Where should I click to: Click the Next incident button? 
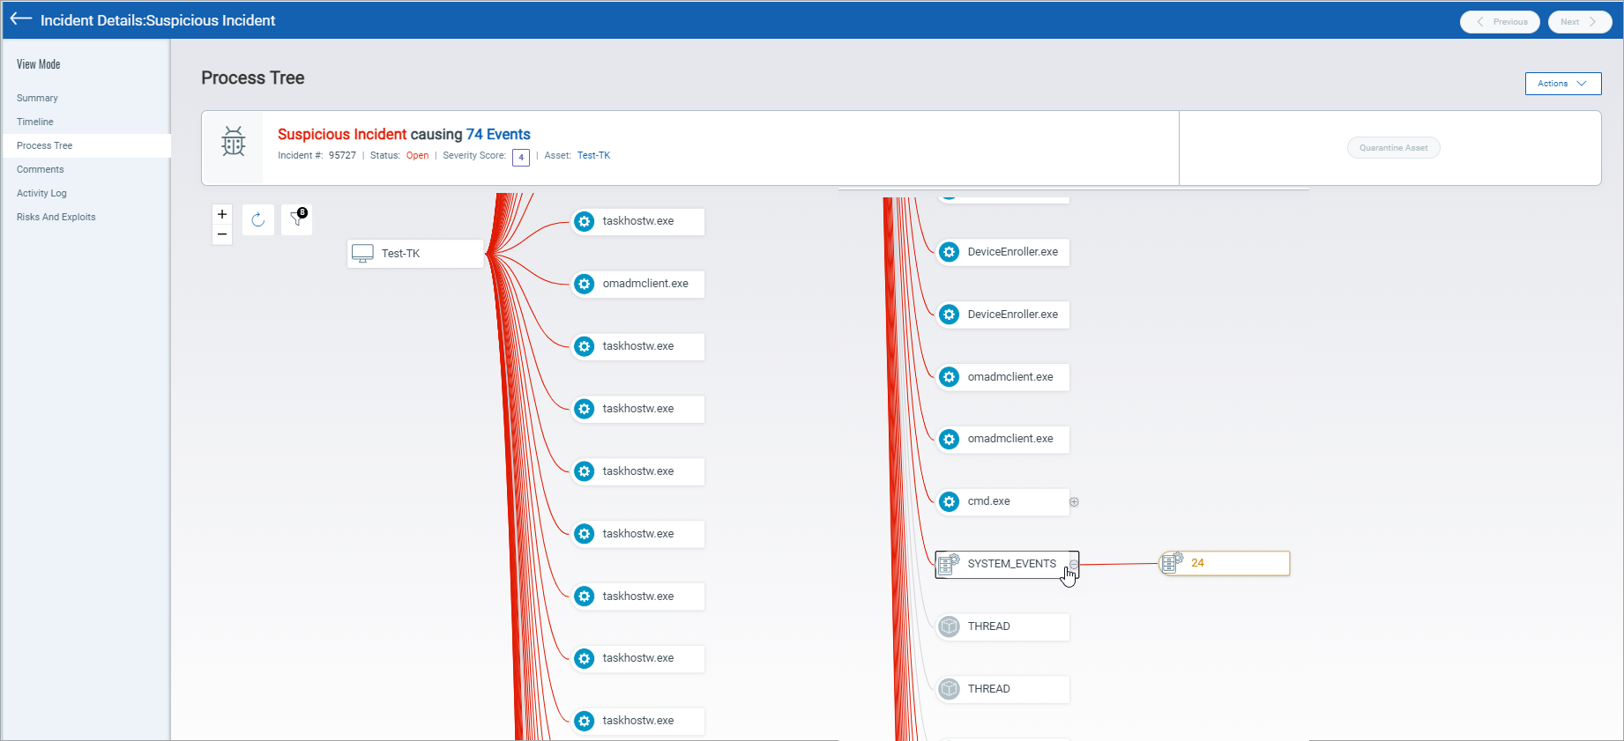(x=1579, y=22)
